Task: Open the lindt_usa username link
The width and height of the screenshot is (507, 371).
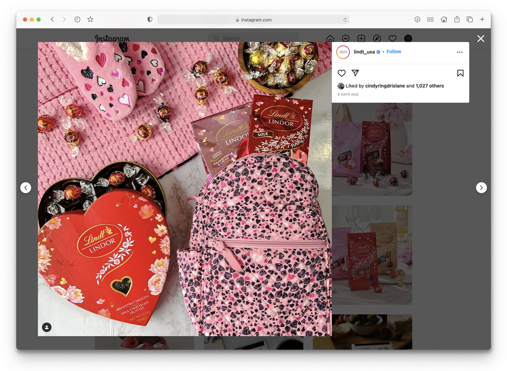Action: pos(364,52)
